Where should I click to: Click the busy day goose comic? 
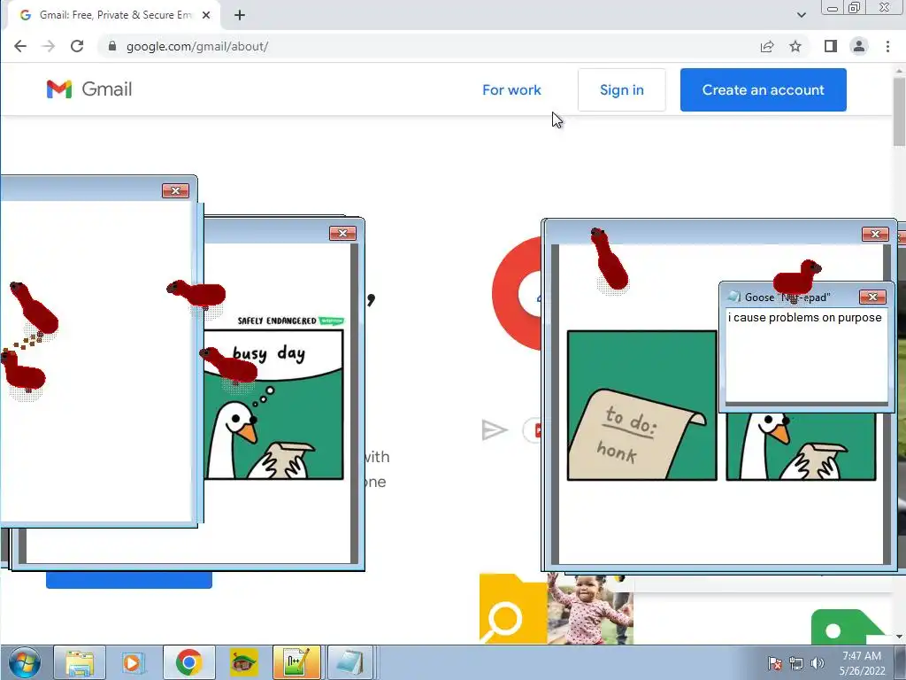click(274, 404)
